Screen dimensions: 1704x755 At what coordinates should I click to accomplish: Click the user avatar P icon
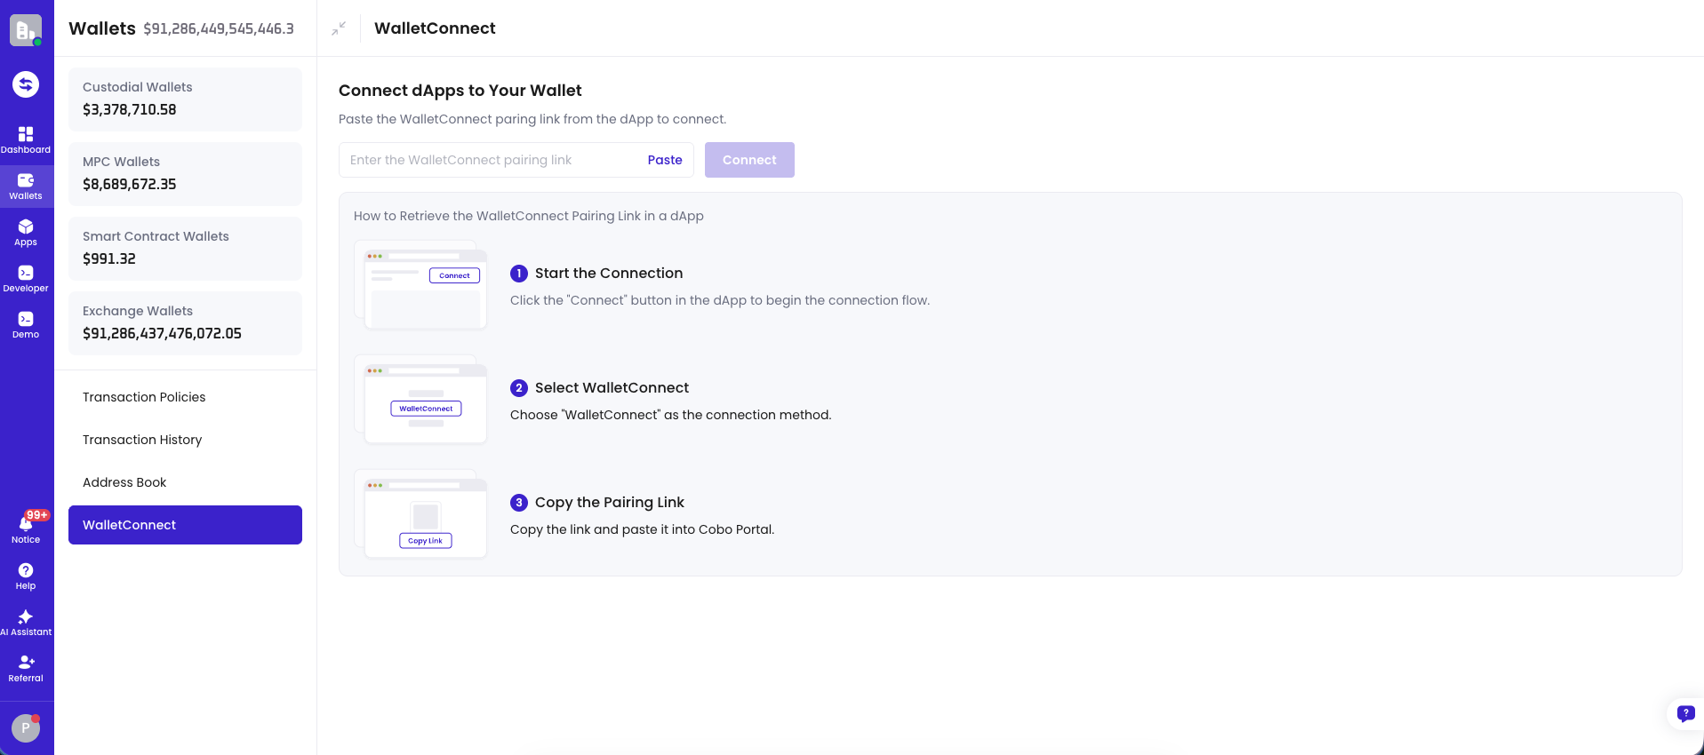(x=26, y=727)
